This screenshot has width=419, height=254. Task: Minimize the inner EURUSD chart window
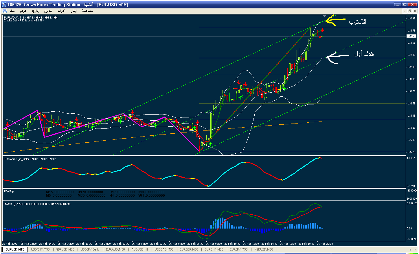[x=405, y=11]
